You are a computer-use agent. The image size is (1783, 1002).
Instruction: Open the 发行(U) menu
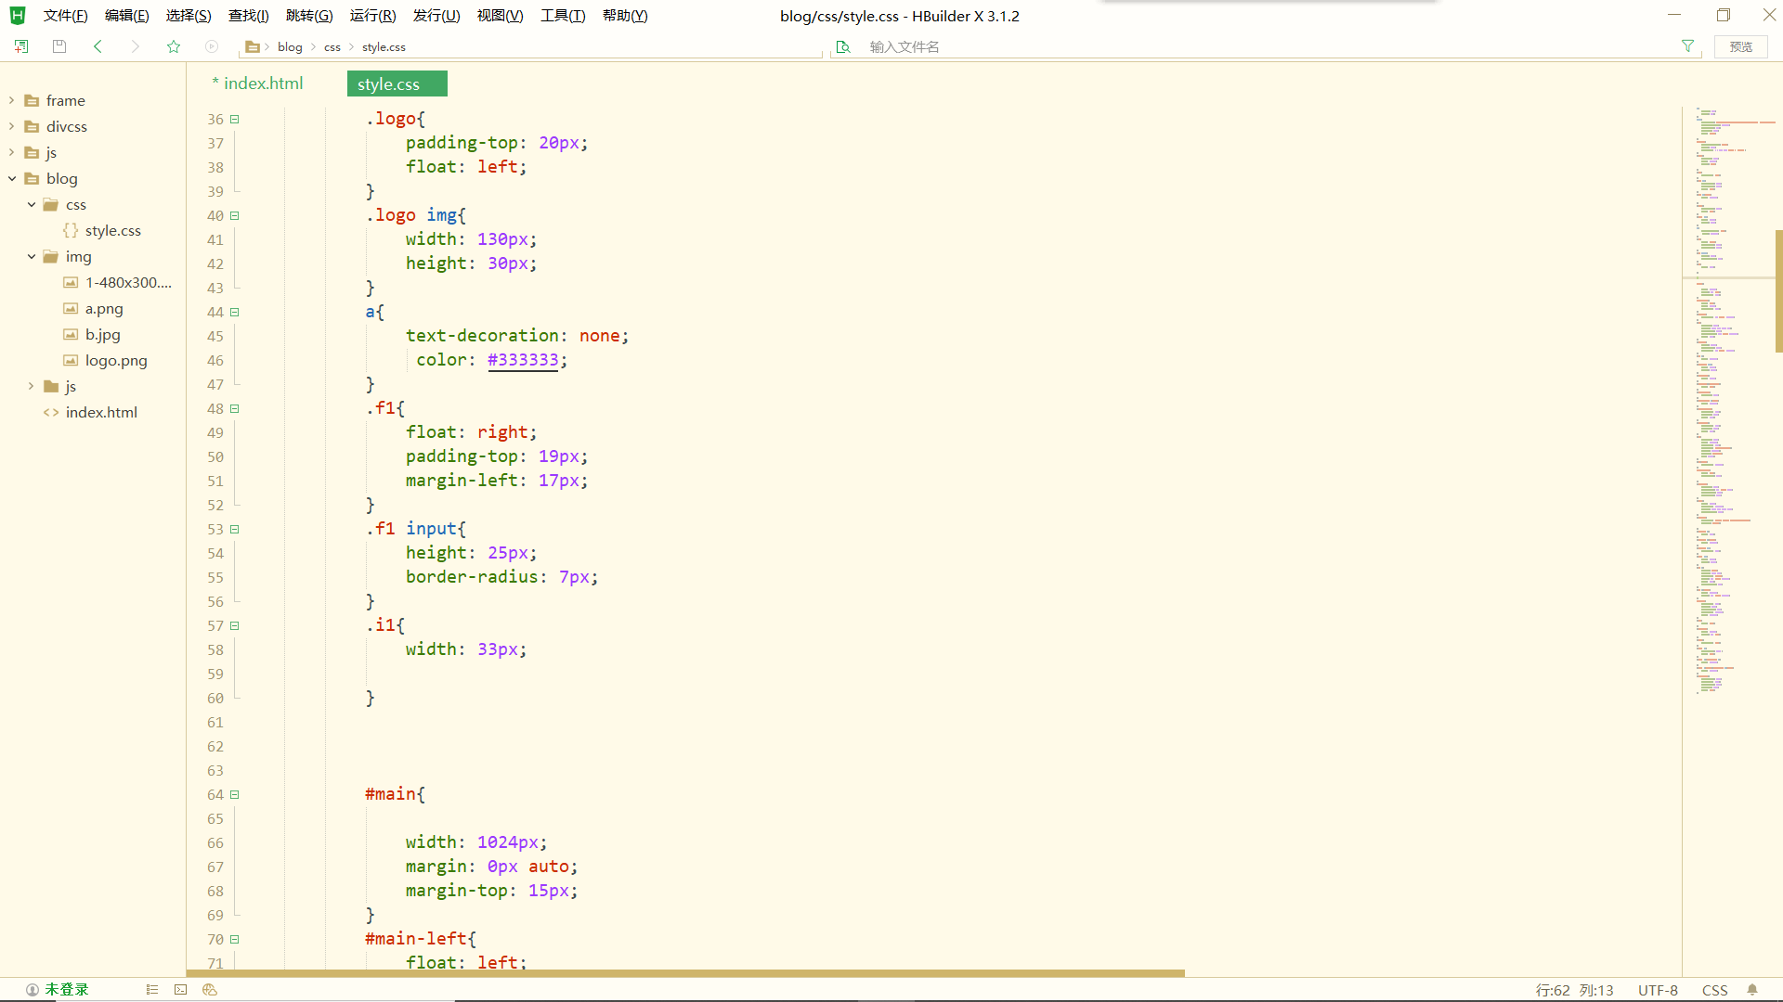[x=436, y=16]
